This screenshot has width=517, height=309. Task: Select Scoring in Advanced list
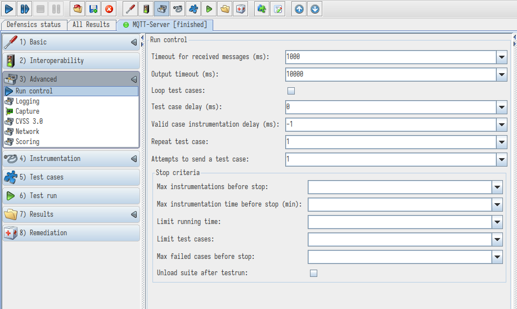pos(71,142)
